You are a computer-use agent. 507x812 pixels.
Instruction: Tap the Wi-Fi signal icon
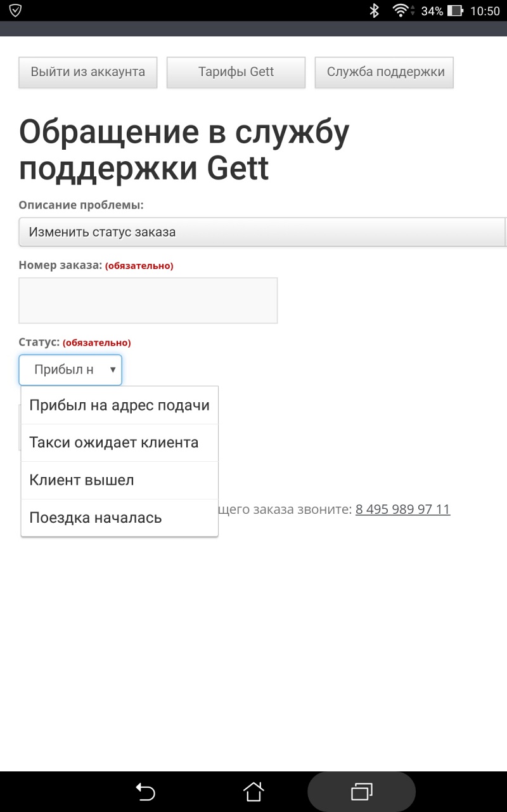[401, 11]
